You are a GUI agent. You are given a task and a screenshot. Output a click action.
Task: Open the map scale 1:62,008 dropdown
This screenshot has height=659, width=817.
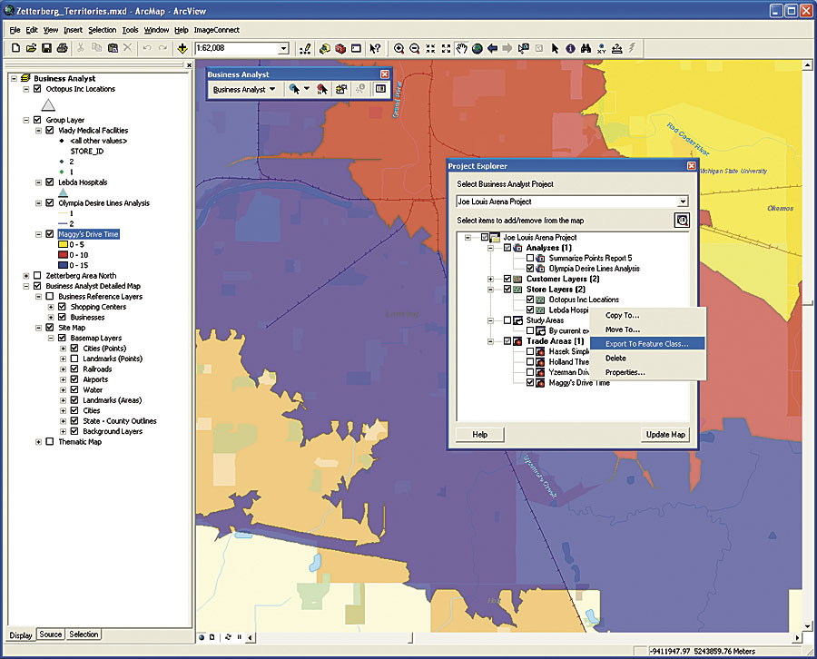click(283, 48)
